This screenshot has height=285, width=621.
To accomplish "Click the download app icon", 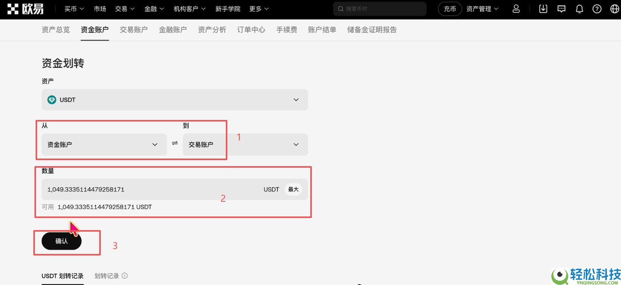I will tap(543, 9).
